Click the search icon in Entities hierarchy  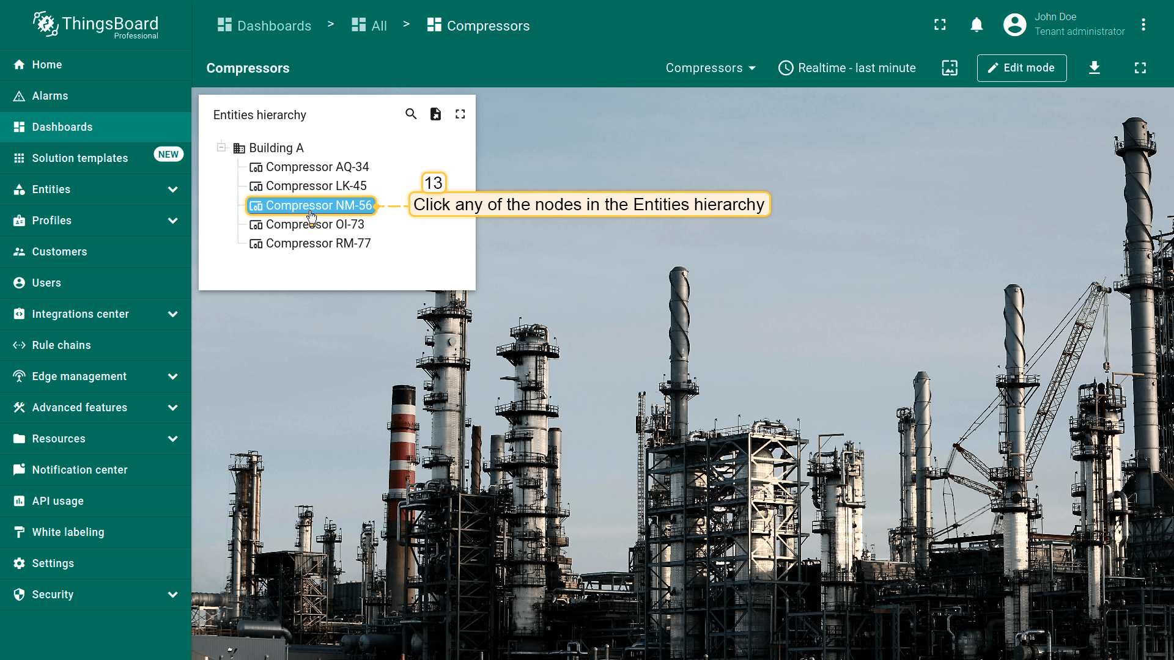click(411, 114)
